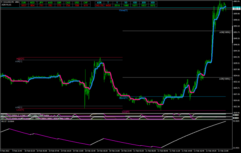Click the Low[Y] line label

[20, 110]
